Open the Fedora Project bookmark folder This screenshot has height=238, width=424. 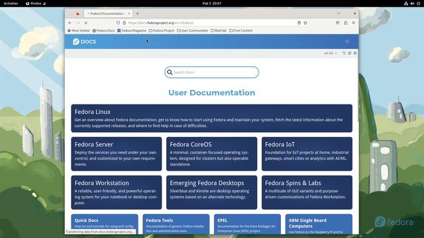coord(162,31)
